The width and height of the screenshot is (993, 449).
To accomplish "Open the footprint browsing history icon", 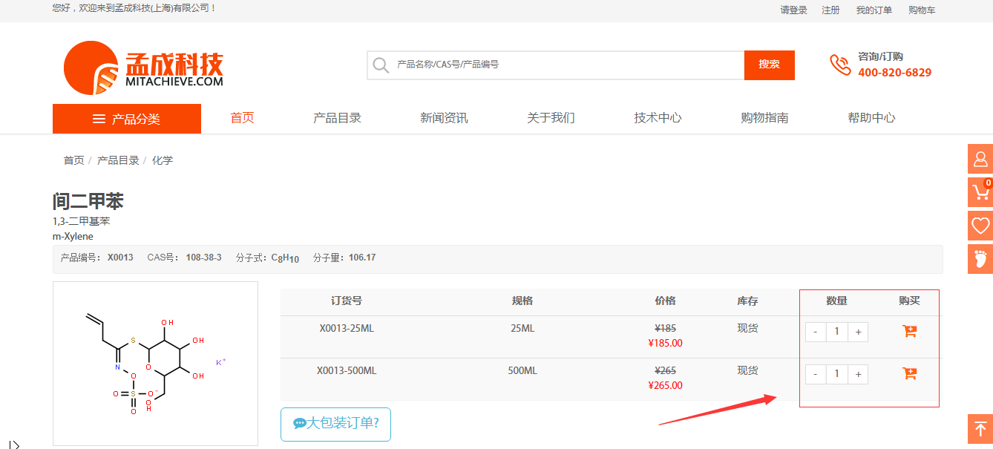I will pyautogui.click(x=980, y=259).
